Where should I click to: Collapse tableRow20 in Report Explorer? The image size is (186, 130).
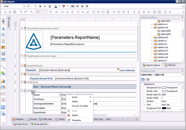coord(152,28)
